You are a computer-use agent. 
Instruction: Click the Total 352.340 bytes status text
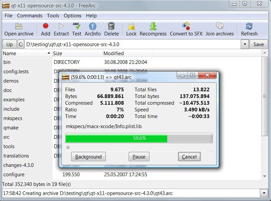pos(37,184)
